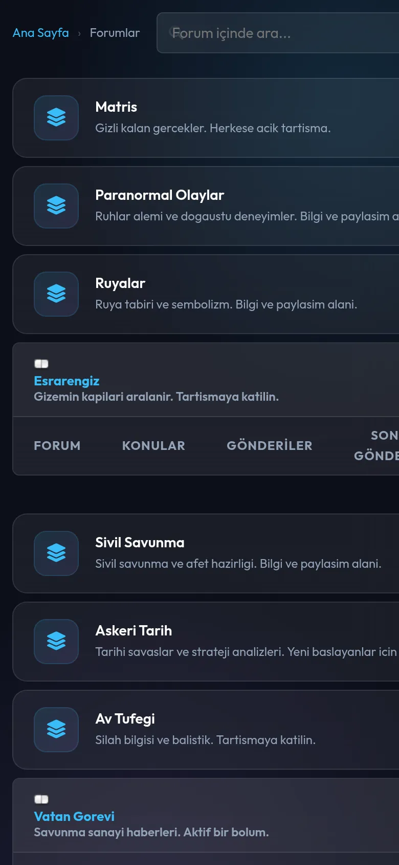This screenshot has width=399, height=865.
Task: Click the FORUM column header
Action: [57, 446]
